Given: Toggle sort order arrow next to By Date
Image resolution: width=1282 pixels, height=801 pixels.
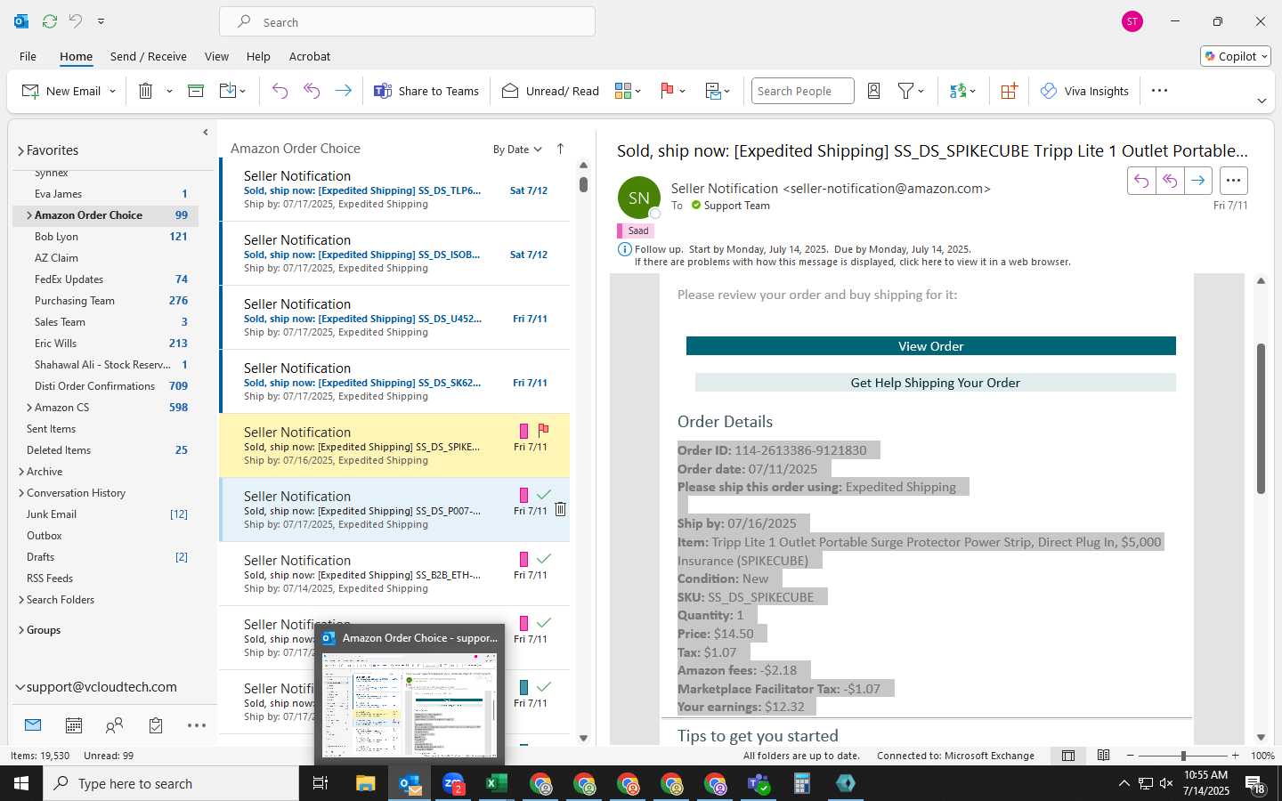Looking at the screenshot, I should [560, 149].
